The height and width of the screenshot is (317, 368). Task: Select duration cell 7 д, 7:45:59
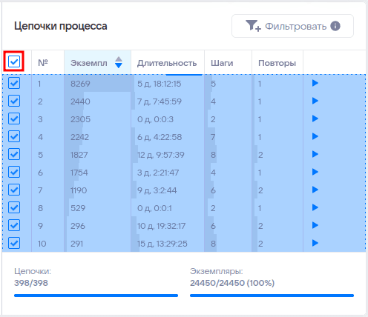[x=160, y=101]
